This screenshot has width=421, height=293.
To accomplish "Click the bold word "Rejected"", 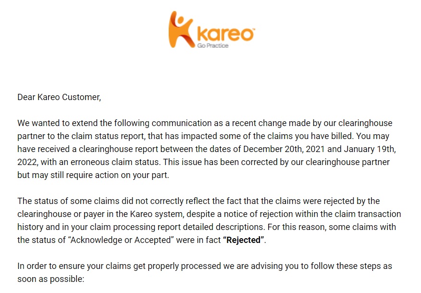I will [244, 240].
